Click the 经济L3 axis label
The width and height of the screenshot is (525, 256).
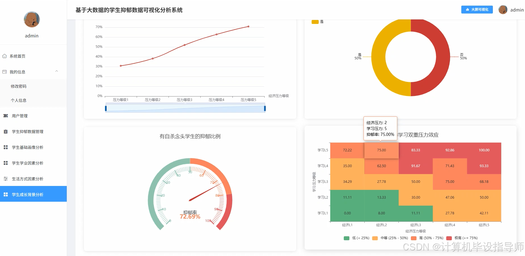[416, 225]
